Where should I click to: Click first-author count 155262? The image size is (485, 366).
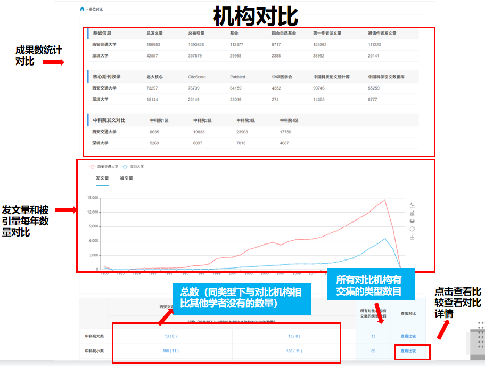coord(320,45)
